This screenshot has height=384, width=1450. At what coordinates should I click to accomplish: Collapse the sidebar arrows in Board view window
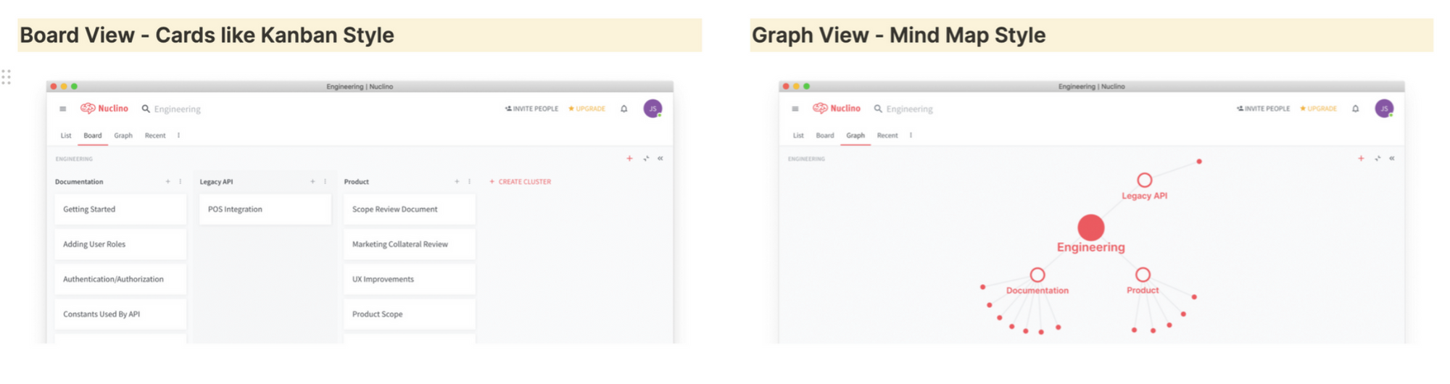660,158
